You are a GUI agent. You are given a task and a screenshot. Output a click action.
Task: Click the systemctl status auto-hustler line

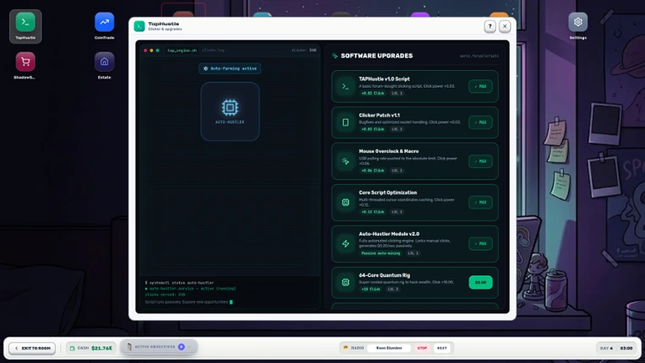pyautogui.click(x=179, y=283)
